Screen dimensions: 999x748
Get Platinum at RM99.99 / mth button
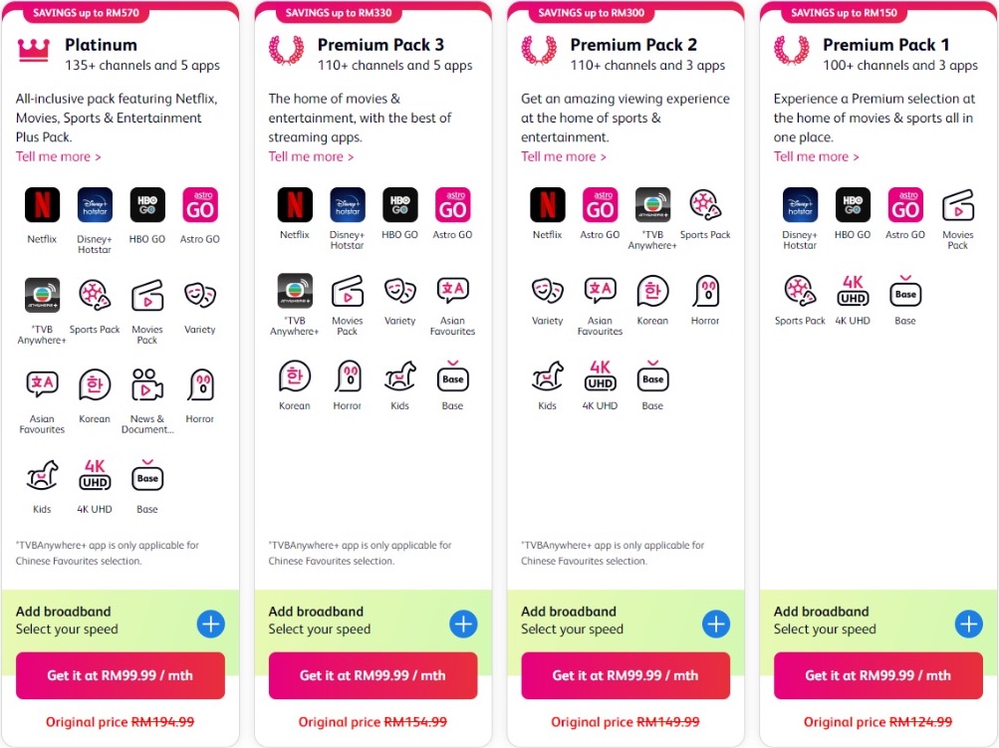(x=121, y=675)
